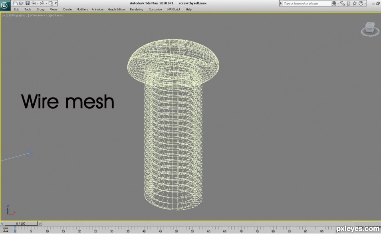Image resolution: width=381 pixels, height=234 pixels.
Task: Click the ViewCube in the viewport
Action: [x=370, y=29]
